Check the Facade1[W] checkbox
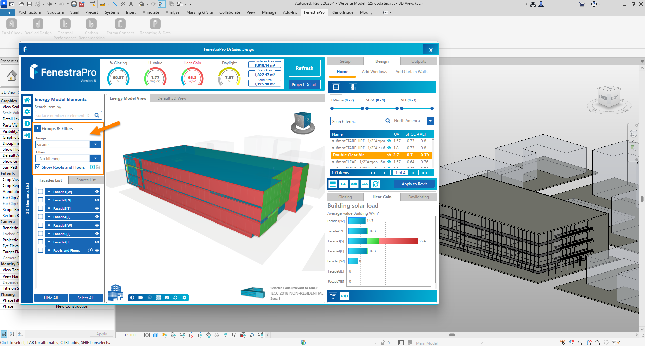Viewport: 645px width, 346px height. [x=40, y=192]
